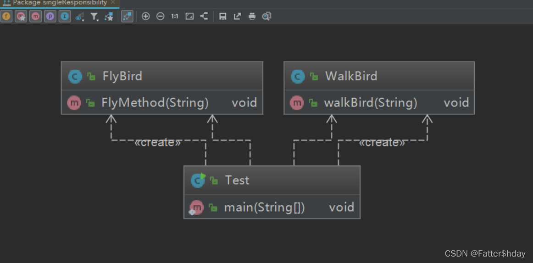Click the void return type of walkBird
533x263 pixels.
coord(456,103)
